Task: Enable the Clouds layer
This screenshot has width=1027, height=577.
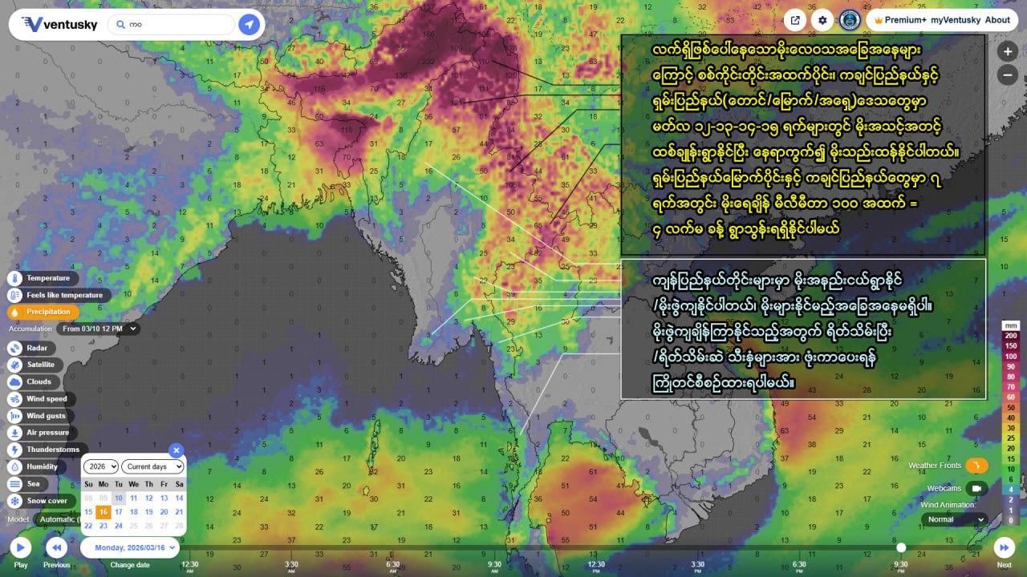Action: (x=15, y=381)
